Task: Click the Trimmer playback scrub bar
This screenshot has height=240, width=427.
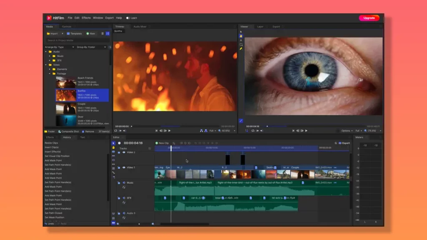Action: point(176,126)
